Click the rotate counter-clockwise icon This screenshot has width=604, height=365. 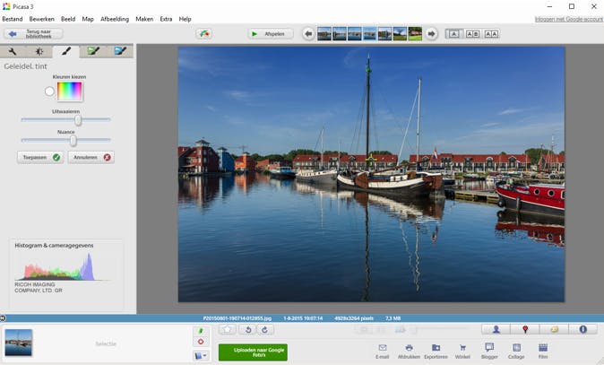[248, 330]
